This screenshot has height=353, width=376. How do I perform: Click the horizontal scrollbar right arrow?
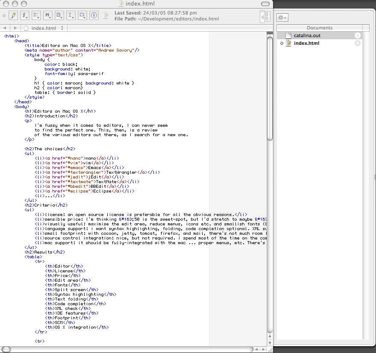coord(263,350)
